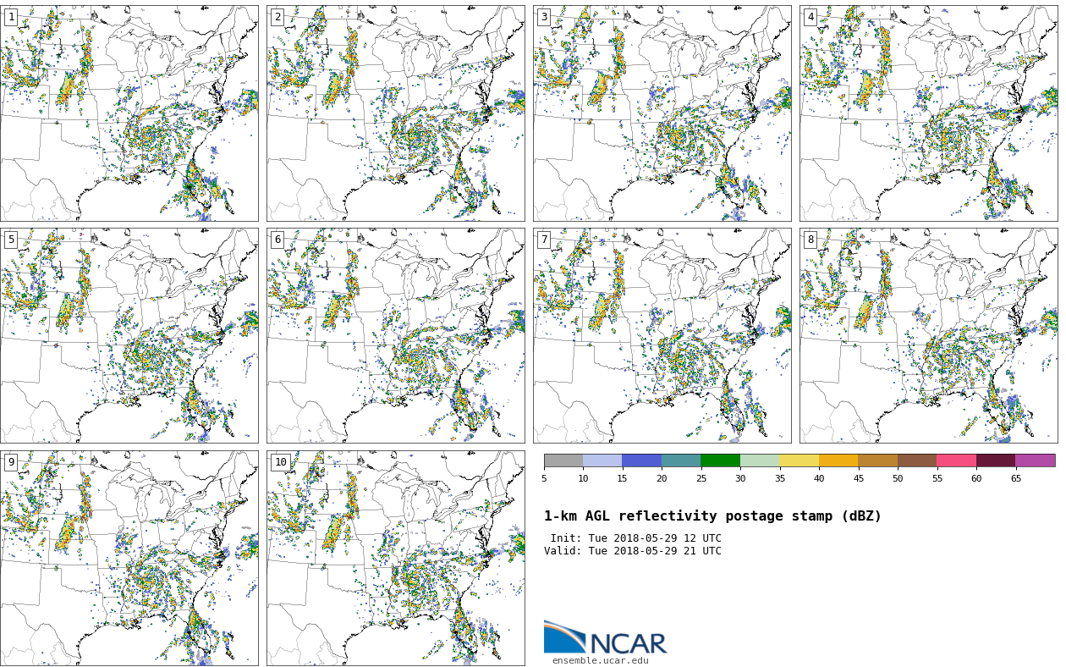Pick the dark green 25-30 dBZ swatch
1066x667 pixels.
click(721, 460)
